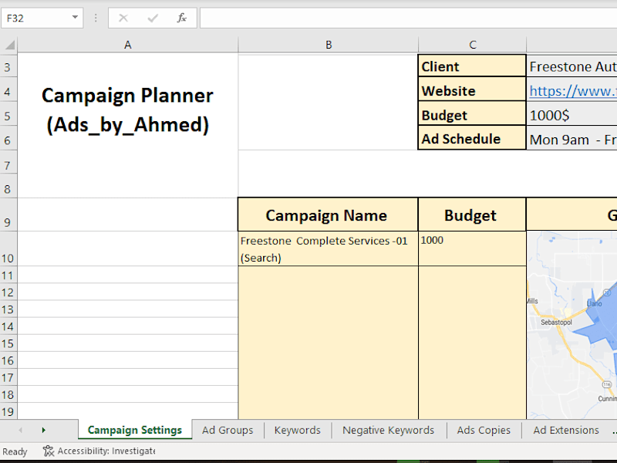The image size is (617, 463).
Task: Select the Campaign Settings sheet tab
Action: click(135, 430)
